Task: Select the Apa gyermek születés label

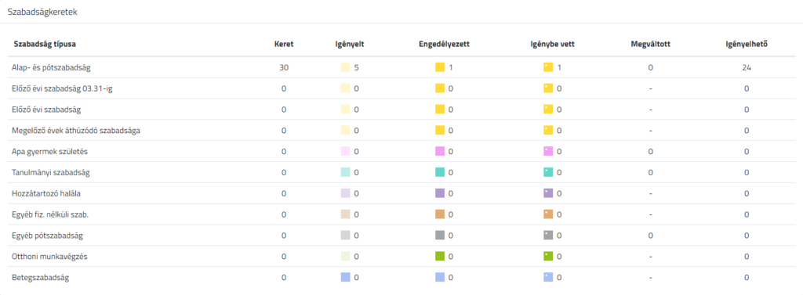Action: point(49,151)
